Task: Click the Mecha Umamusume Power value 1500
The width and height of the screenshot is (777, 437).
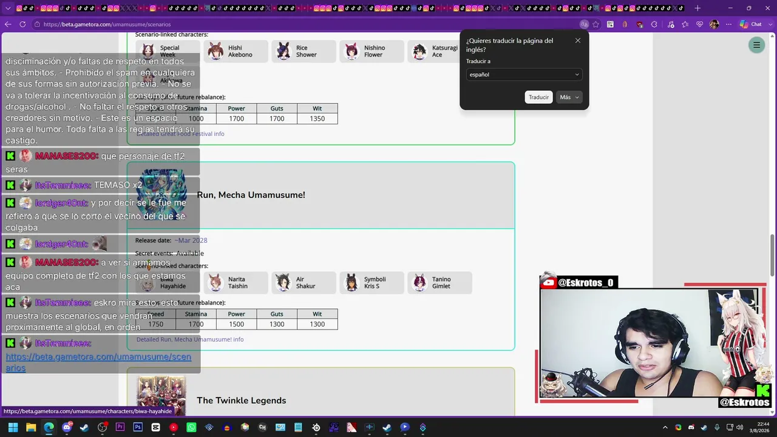Action: pyautogui.click(x=236, y=324)
